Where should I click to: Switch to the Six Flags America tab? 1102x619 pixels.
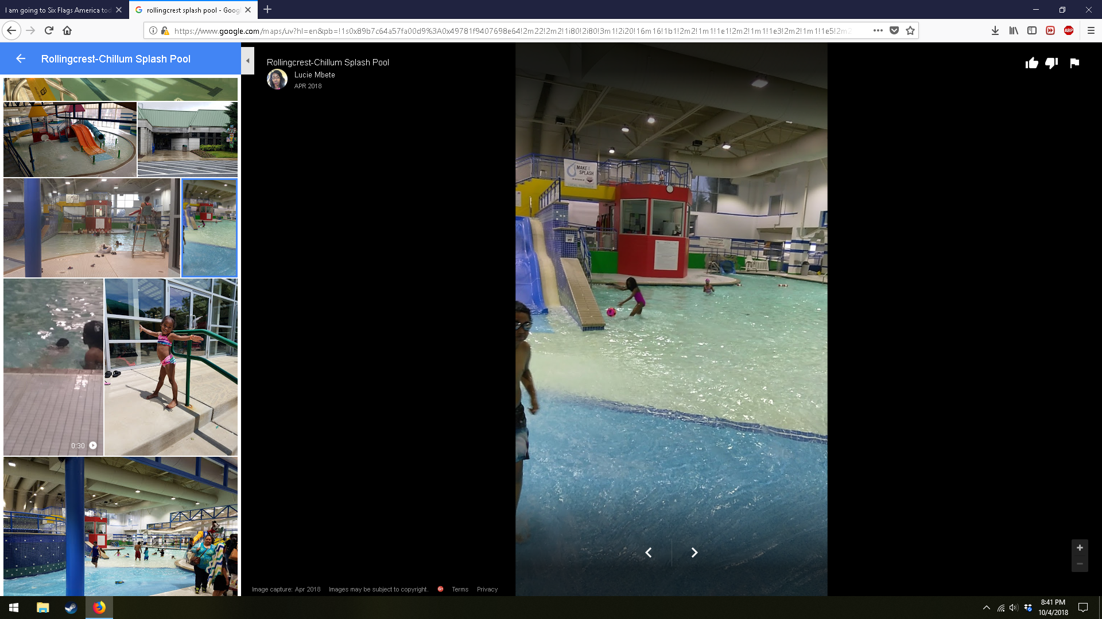(x=57, y=10)
